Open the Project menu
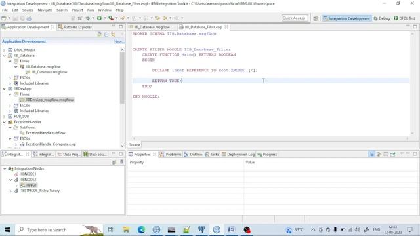 (77, 10)
